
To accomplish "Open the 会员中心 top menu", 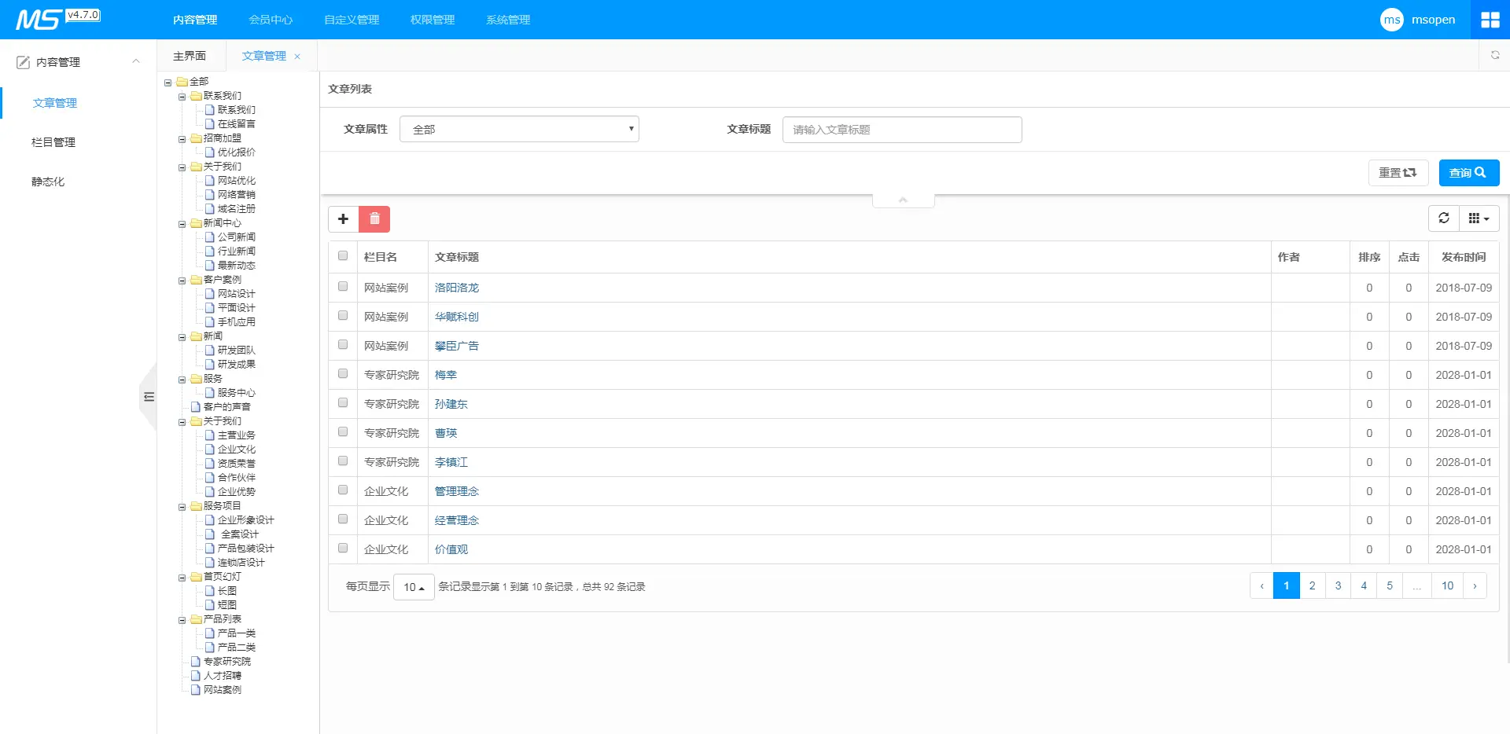I will [x=271, y=20].
